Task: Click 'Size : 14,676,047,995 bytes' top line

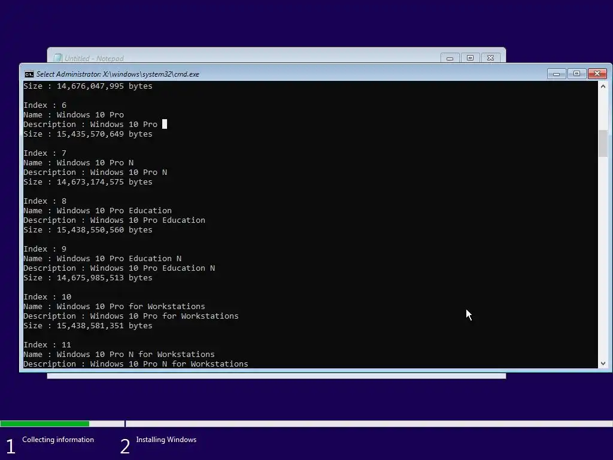Action: click(x=88, y=86)
